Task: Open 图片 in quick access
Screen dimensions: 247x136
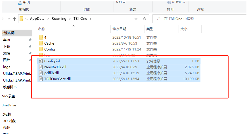Action: [x=7, y=60]
